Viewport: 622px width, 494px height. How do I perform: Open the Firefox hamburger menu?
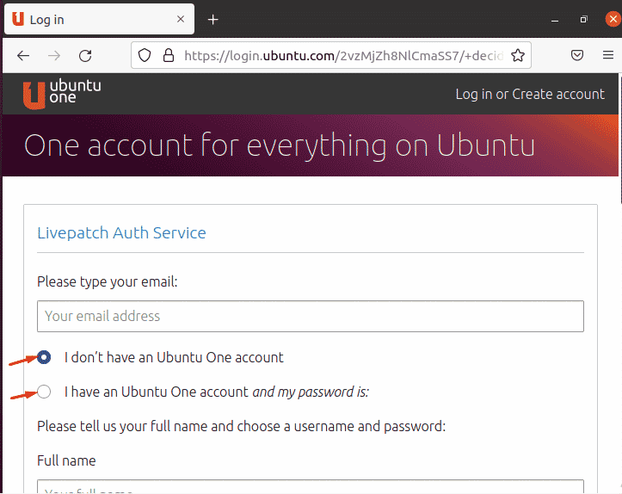pos(608,55)
